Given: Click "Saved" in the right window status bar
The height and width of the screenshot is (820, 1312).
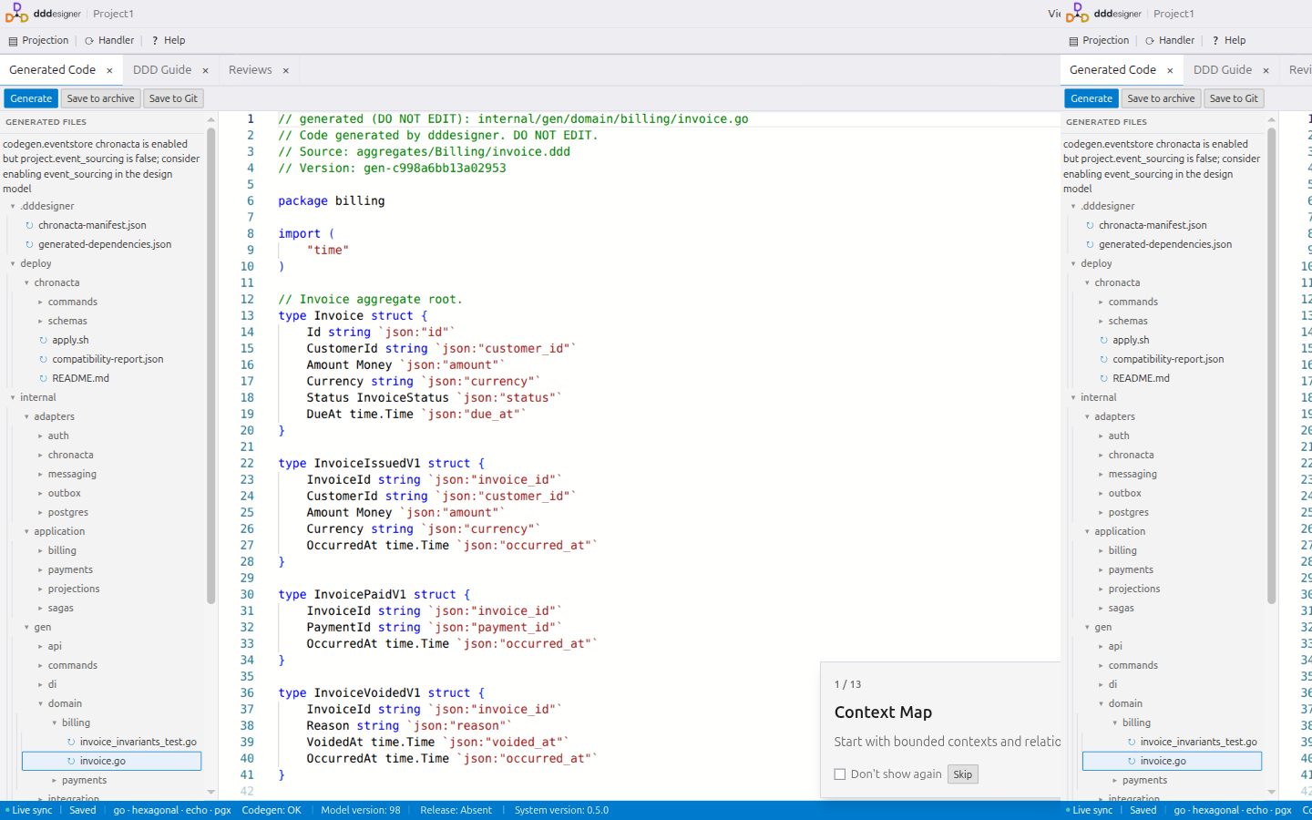Looking at the screenshot, I should pyautogui.click(x=1143, y=811).
